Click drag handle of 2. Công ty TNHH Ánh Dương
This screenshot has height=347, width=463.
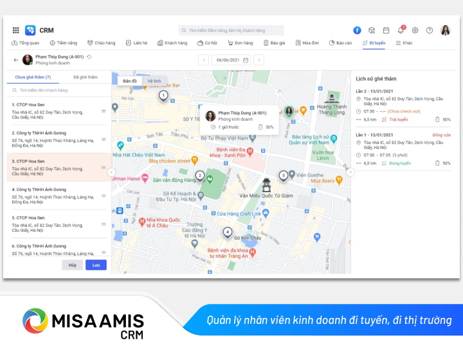pos(104,139)
